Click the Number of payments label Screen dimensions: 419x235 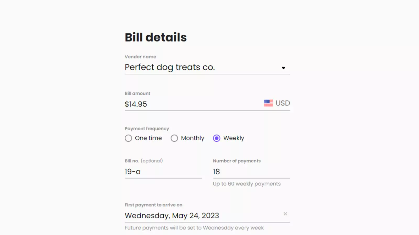[237, 161]
